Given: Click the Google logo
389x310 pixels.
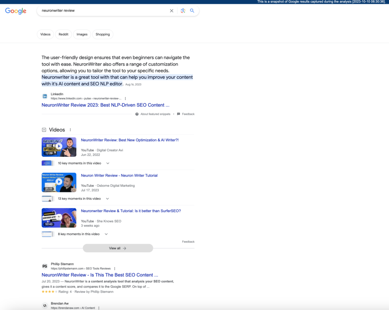Looking at the screenshot, I should pyautogui.click(x=16, y=11).
